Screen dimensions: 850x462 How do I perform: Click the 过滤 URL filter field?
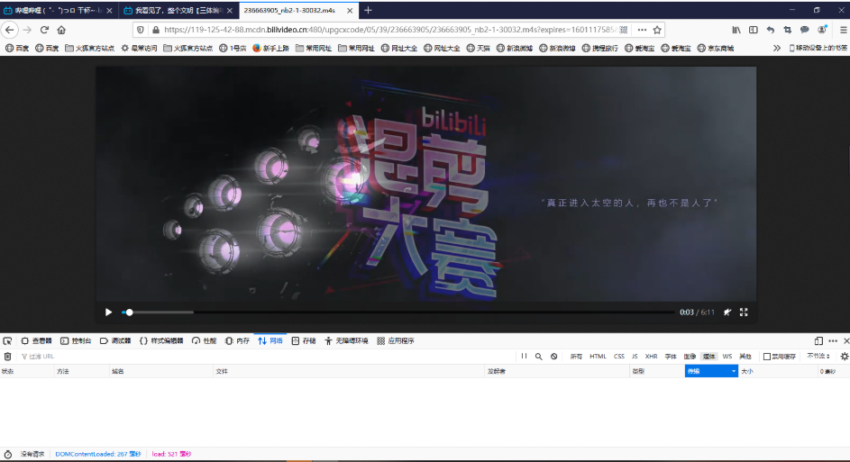[266, 357]
